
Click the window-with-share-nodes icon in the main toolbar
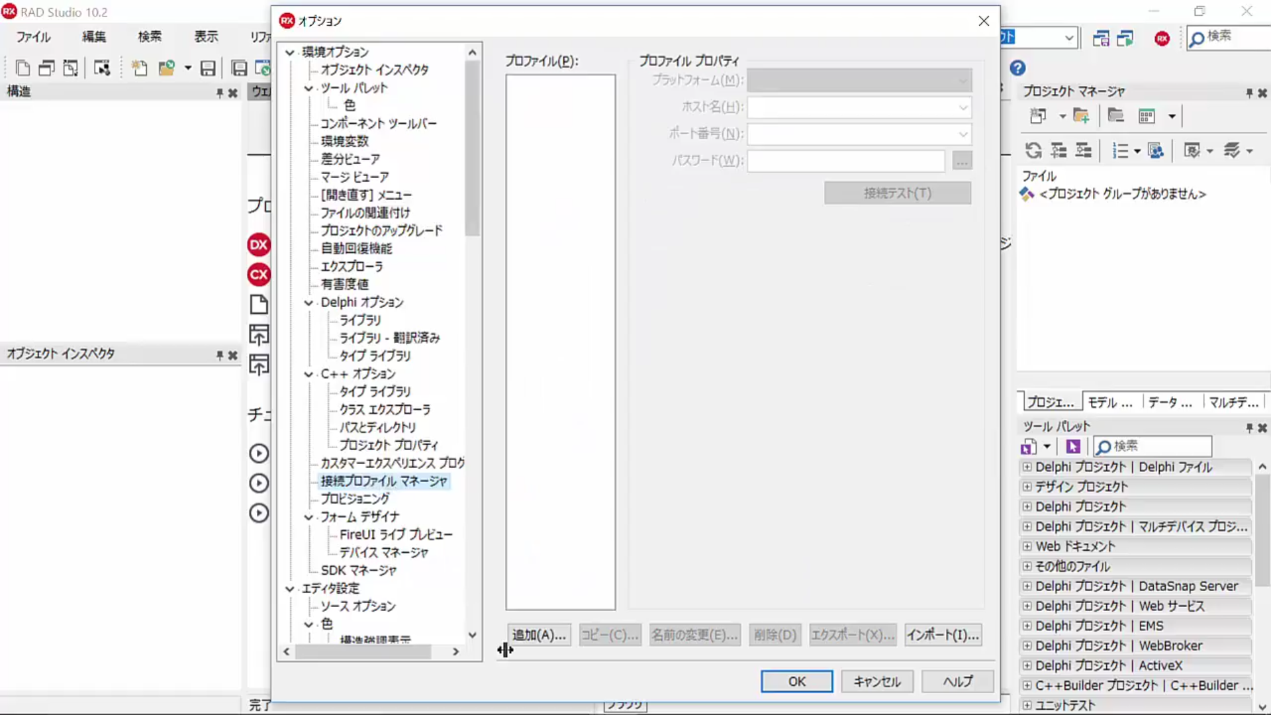click(x=102, y=68)
